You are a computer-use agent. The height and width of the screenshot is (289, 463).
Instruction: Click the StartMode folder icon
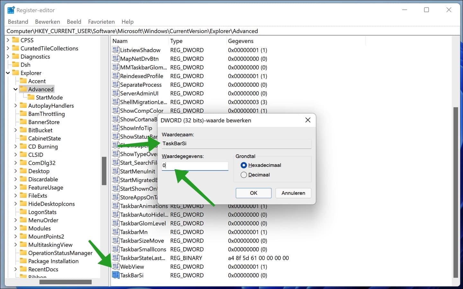pyautogui.click(x=31, y=97)
